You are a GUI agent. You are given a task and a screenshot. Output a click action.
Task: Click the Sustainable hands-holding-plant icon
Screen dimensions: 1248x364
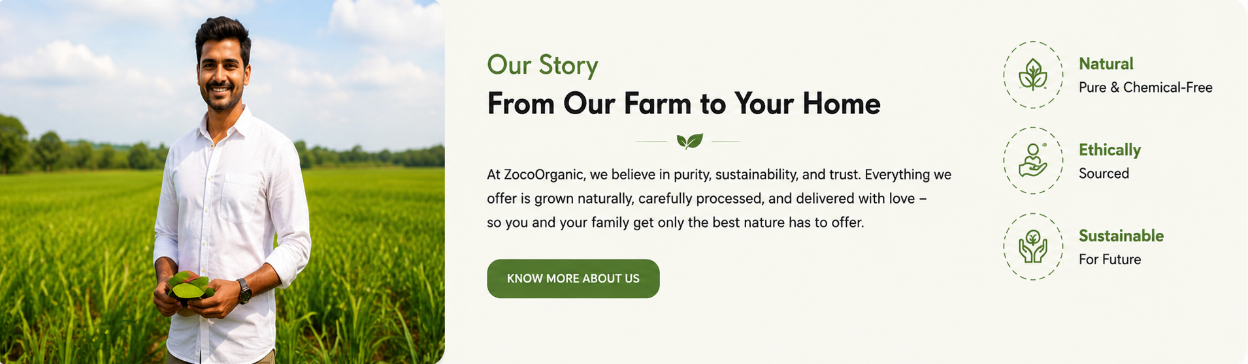point(1032,247)
